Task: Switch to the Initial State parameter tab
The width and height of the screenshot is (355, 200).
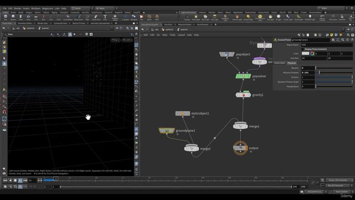Action: [280, 63]
